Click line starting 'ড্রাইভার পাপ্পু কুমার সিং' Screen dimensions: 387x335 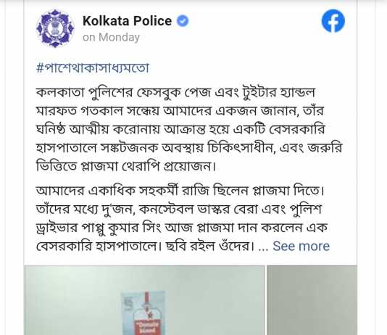[x=182, y=228]
